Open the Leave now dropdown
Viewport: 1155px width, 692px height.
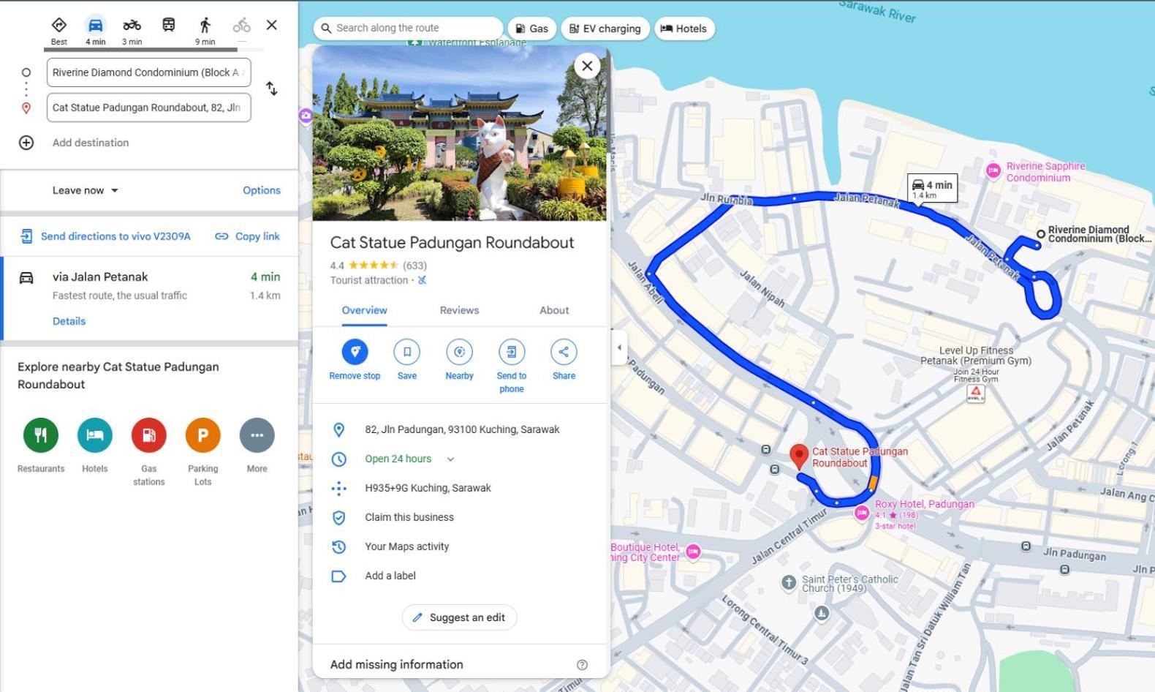[x=85, y=190]
